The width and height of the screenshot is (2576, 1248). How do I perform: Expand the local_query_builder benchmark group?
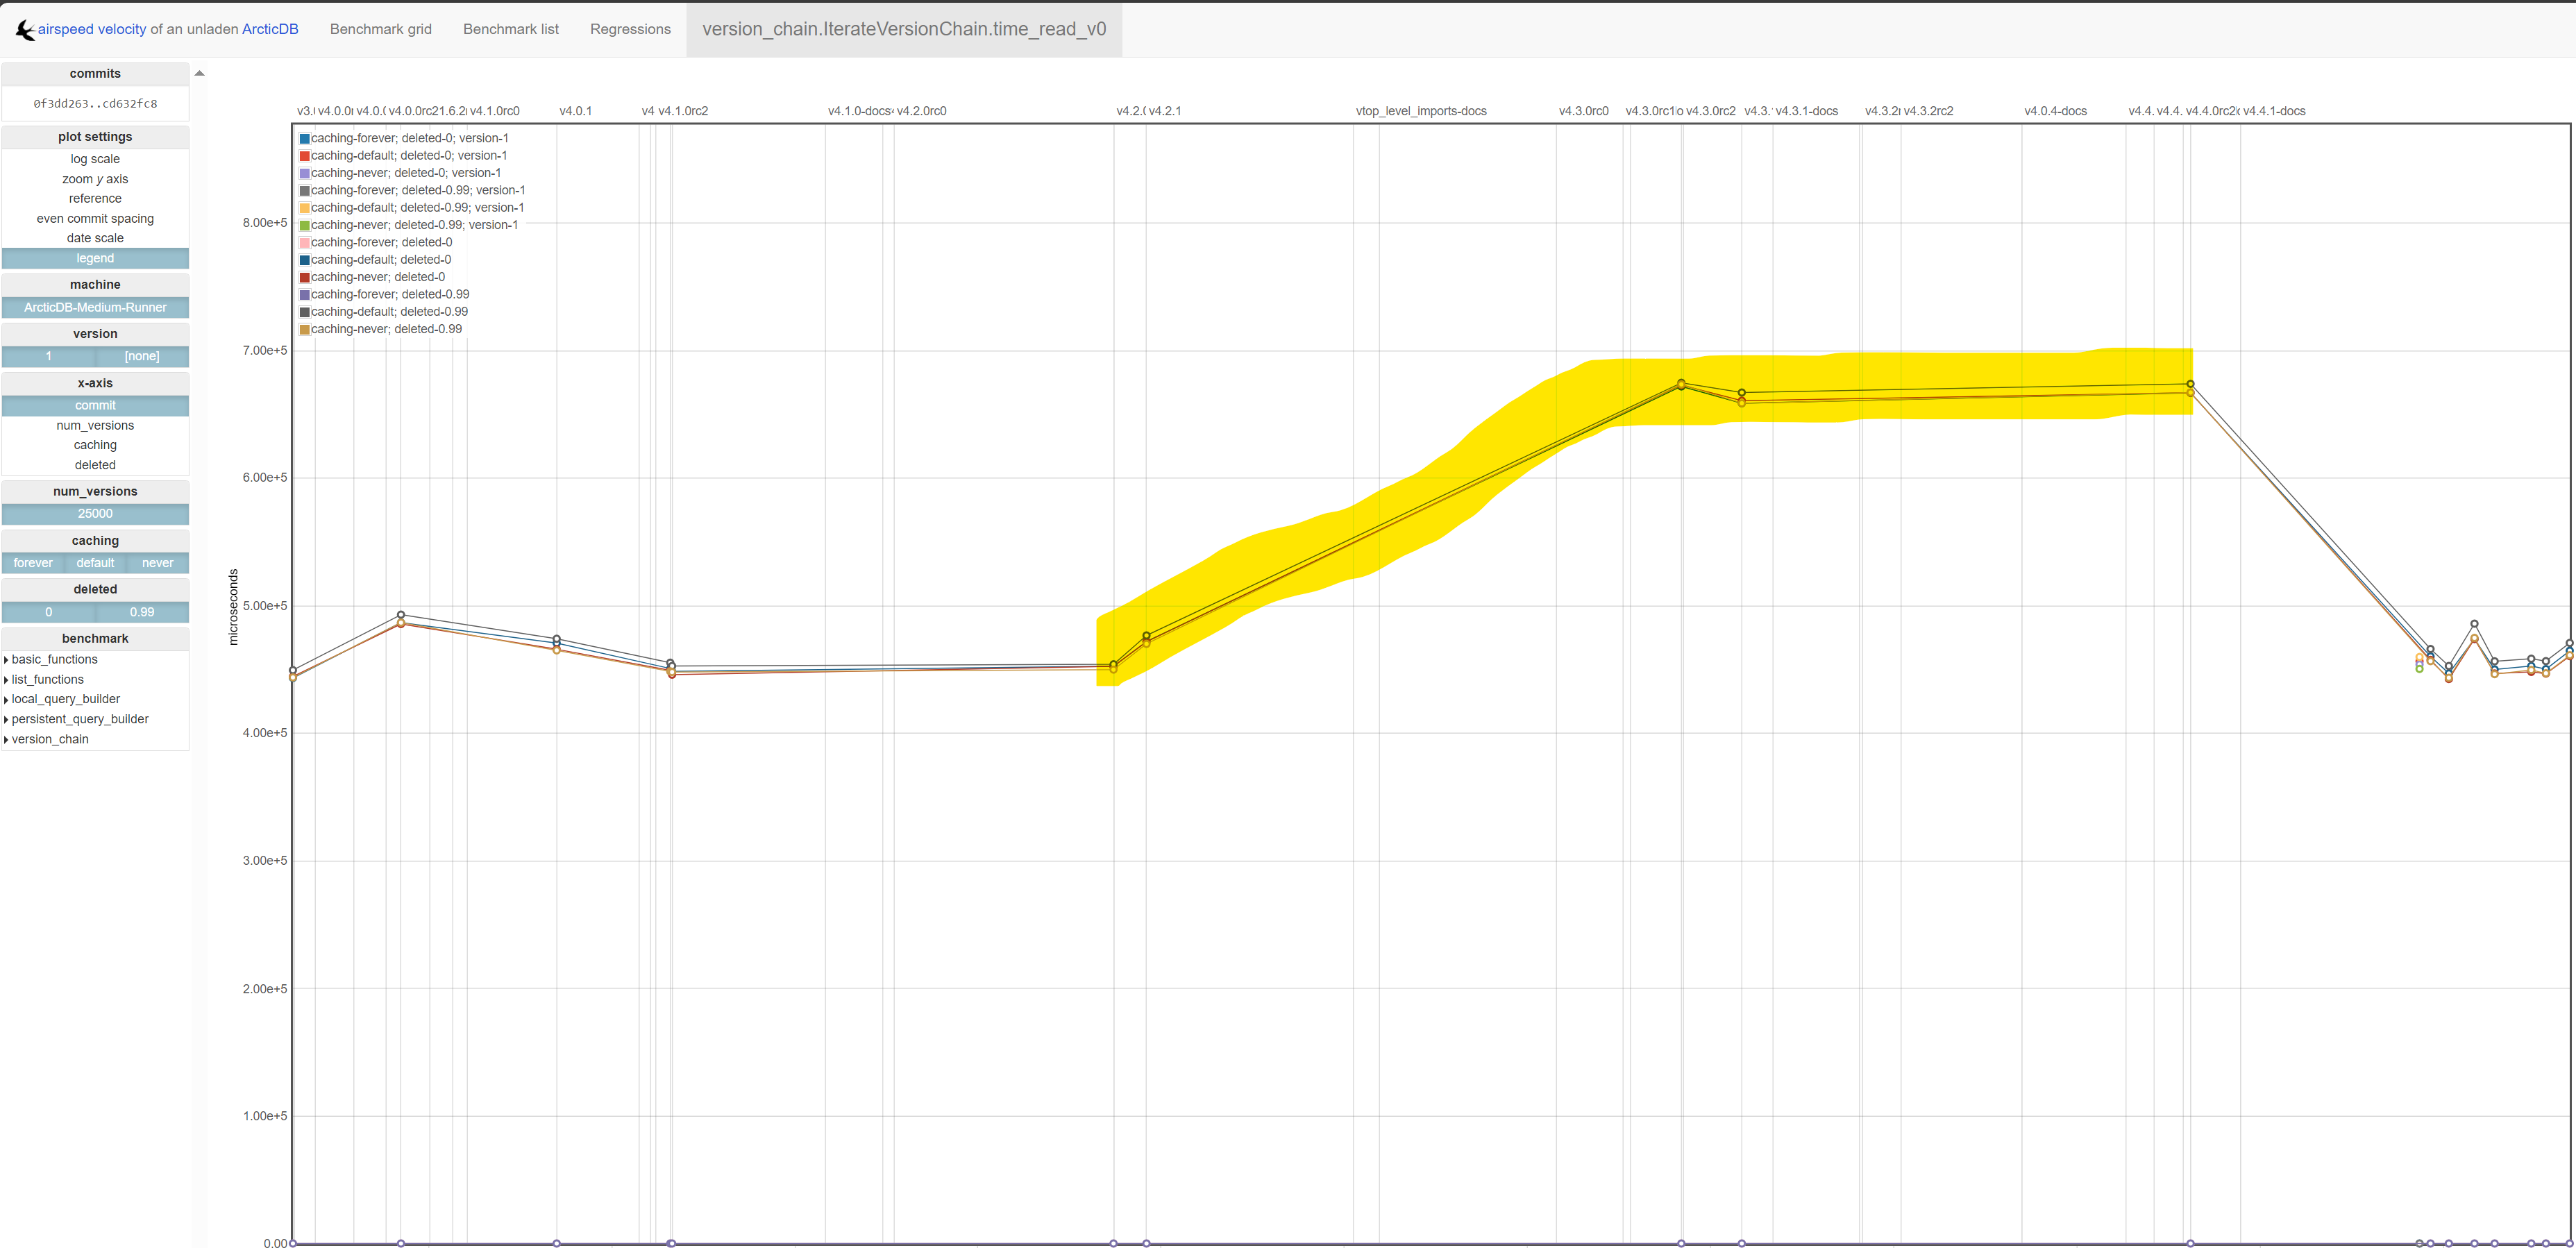point(65,700)
